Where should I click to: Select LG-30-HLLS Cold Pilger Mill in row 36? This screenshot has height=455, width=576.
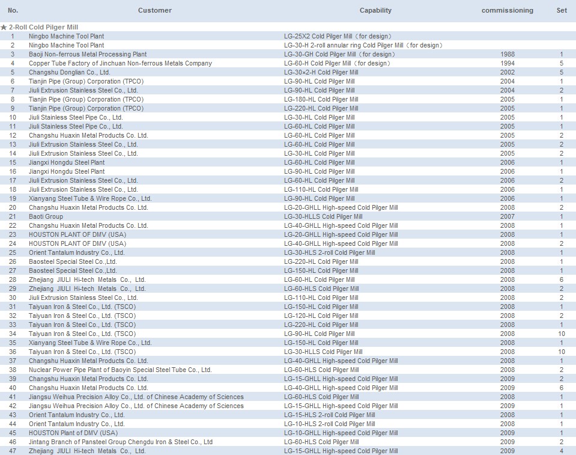[323, 352]
